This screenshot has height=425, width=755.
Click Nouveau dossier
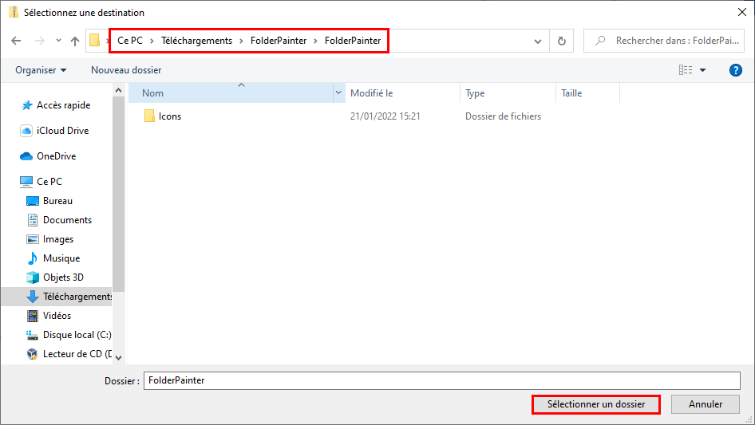click(126, 70)
